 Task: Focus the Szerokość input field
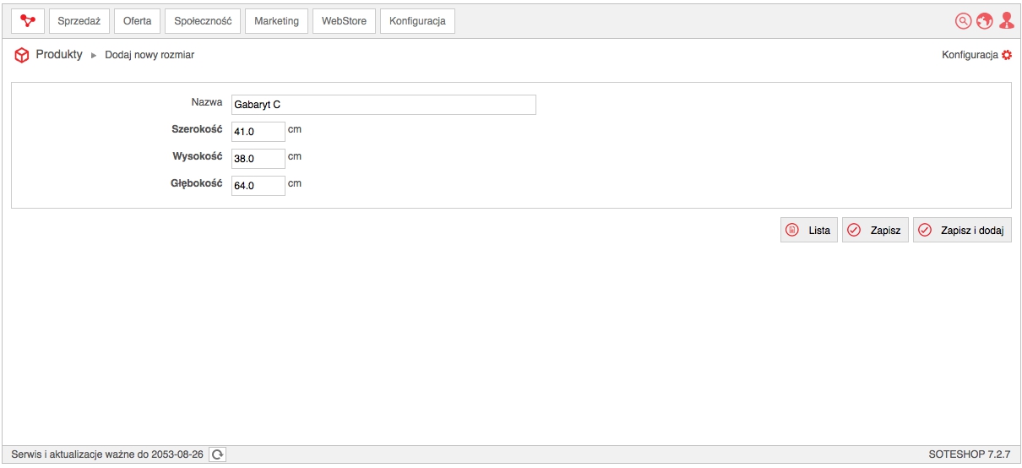258,132
